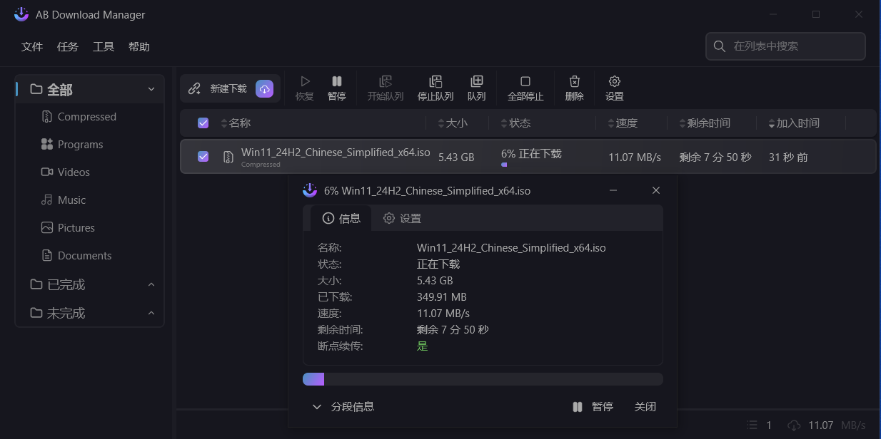Image resolution: width=881 pixels, height=439 pixels.
Task: Sort by 速度 column header
Action: [623, 123]
